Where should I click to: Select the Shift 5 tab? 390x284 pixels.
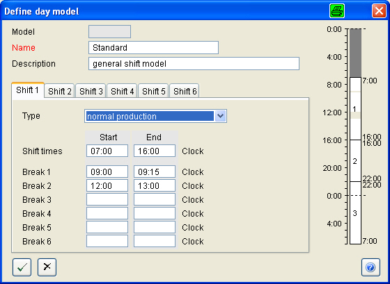(x=153, y=91)
